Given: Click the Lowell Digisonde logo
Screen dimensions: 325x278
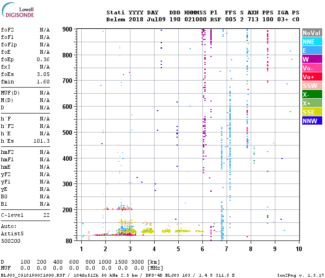Looking at the screenshot, I should pyautogui.click(x=18, y=10).
